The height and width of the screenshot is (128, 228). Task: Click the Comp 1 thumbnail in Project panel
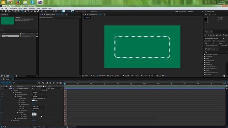click(x=7, y=21)
